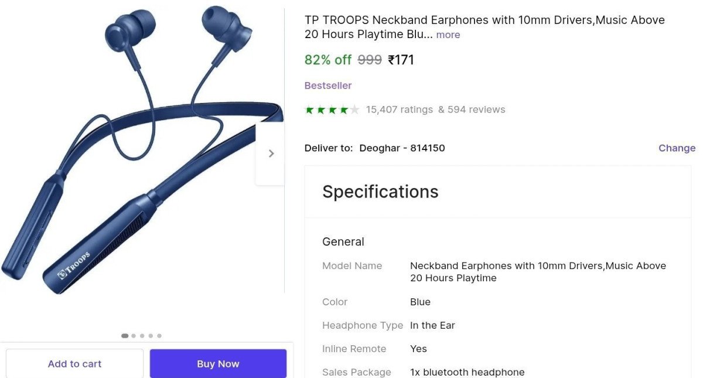703x378 pixels.
Task: Select the first image carousel dot
Action: [125, 336]
